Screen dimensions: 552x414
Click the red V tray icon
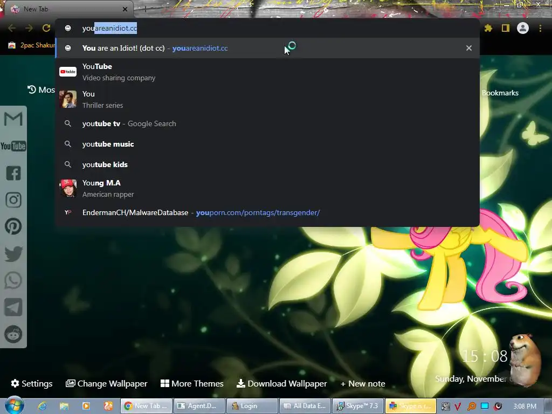(457, 406)
